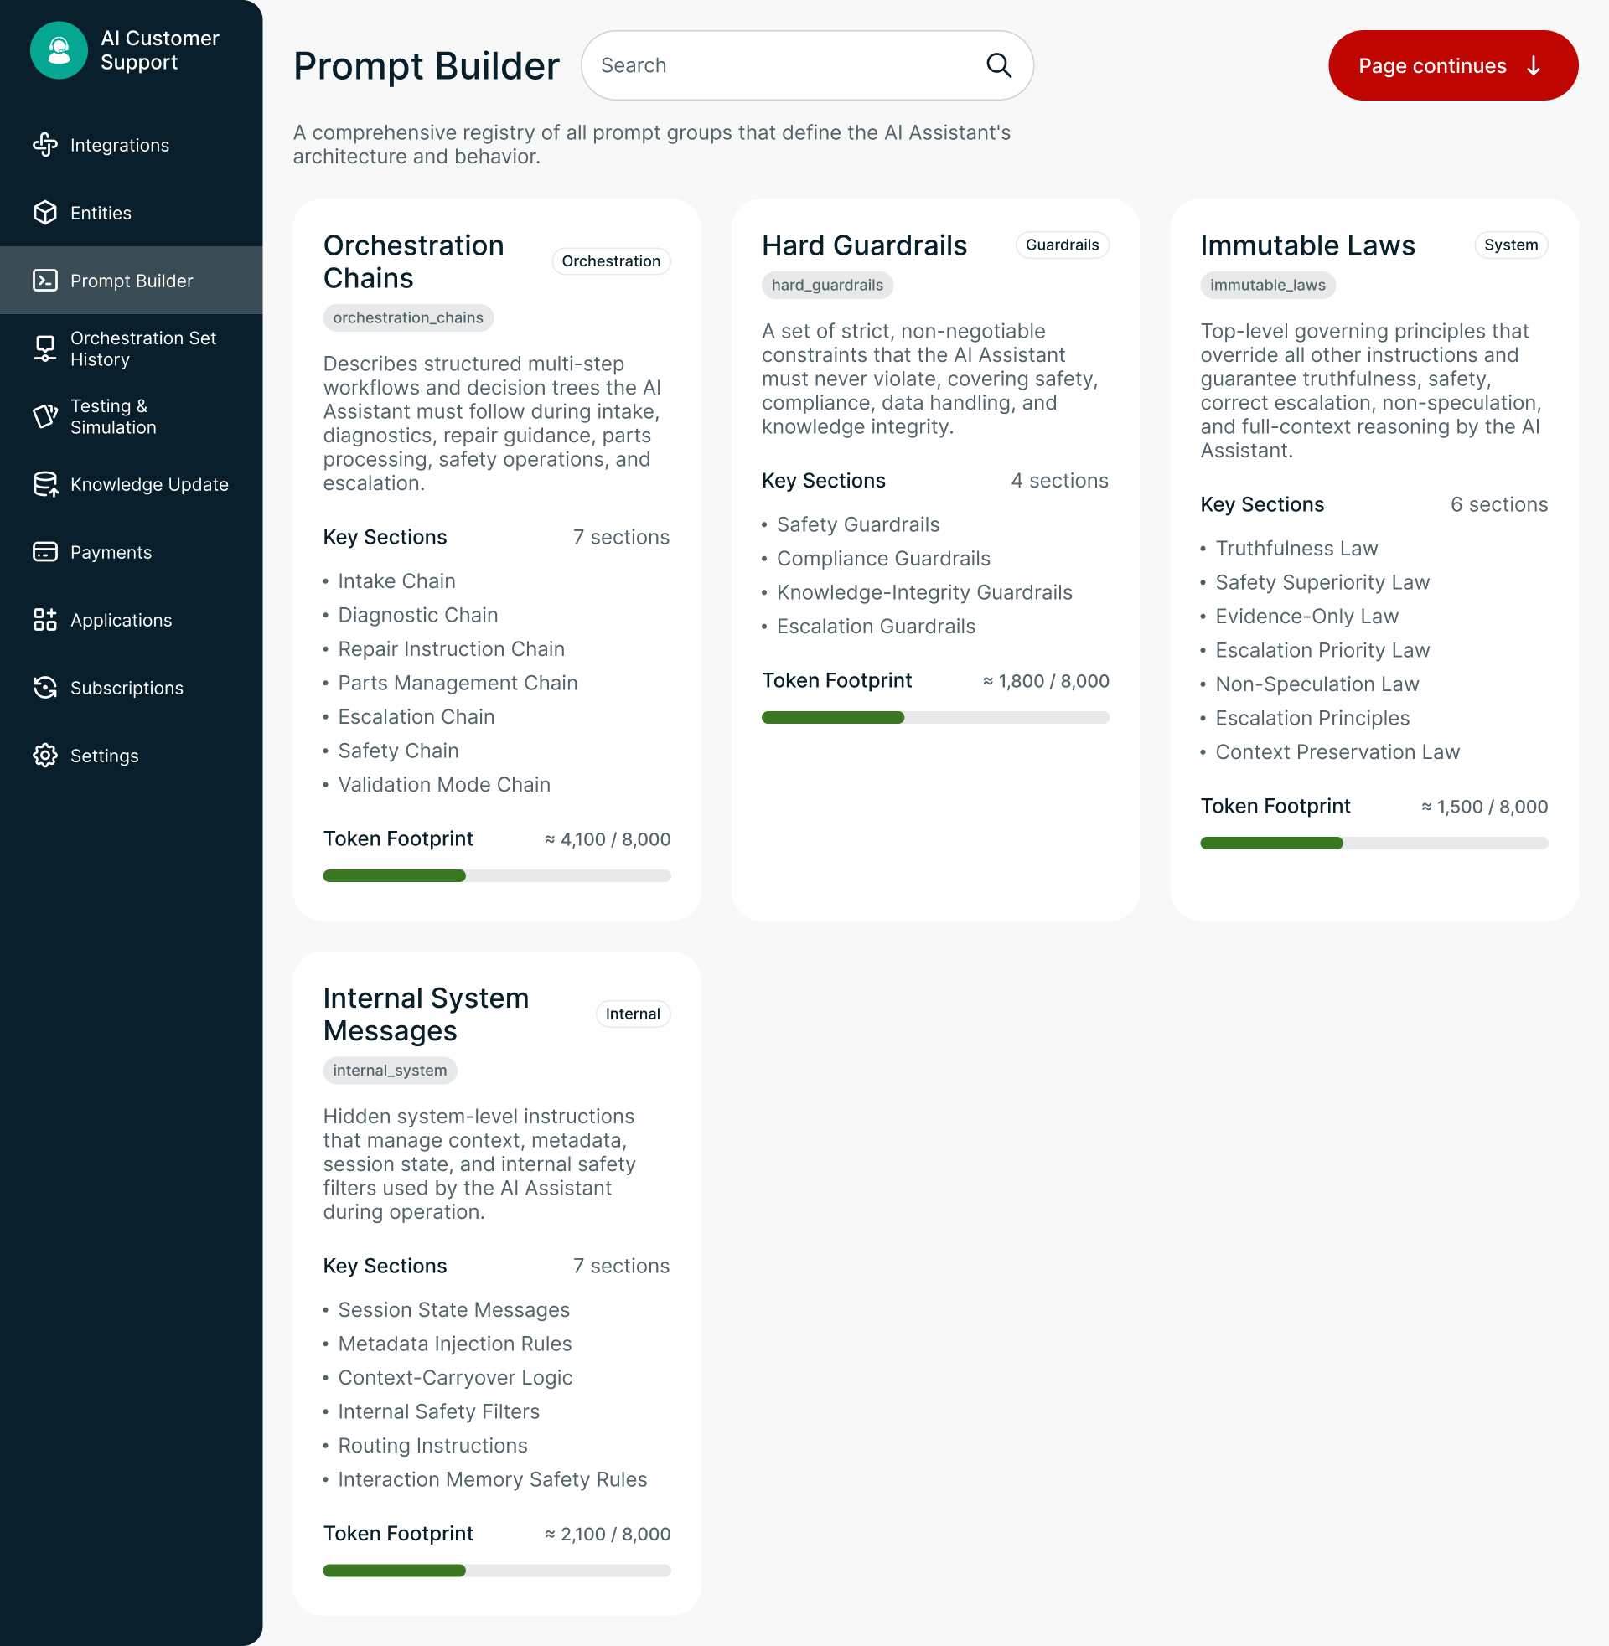Image resolution: width=1609 pixels, height=1646 pixels.
Task: Click the Settings gear icon
Action: pos(44,756)
